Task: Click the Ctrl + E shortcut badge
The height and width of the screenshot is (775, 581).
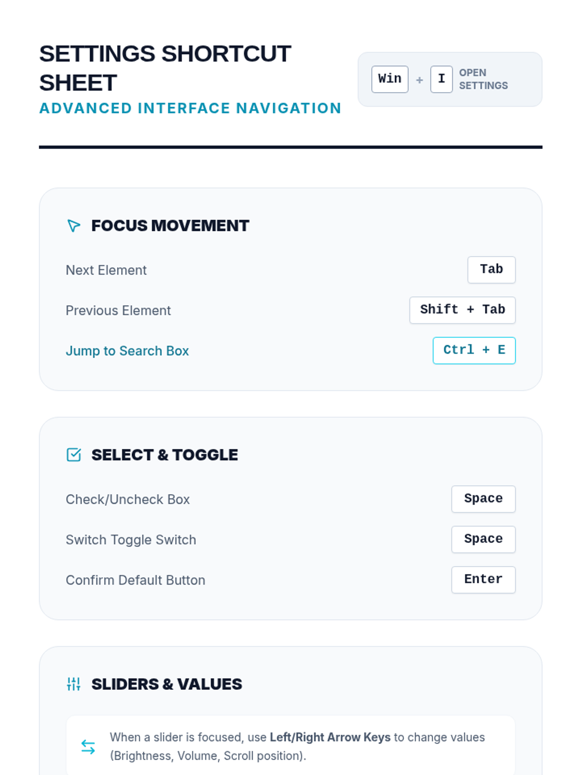Action: tap(474, 350)
